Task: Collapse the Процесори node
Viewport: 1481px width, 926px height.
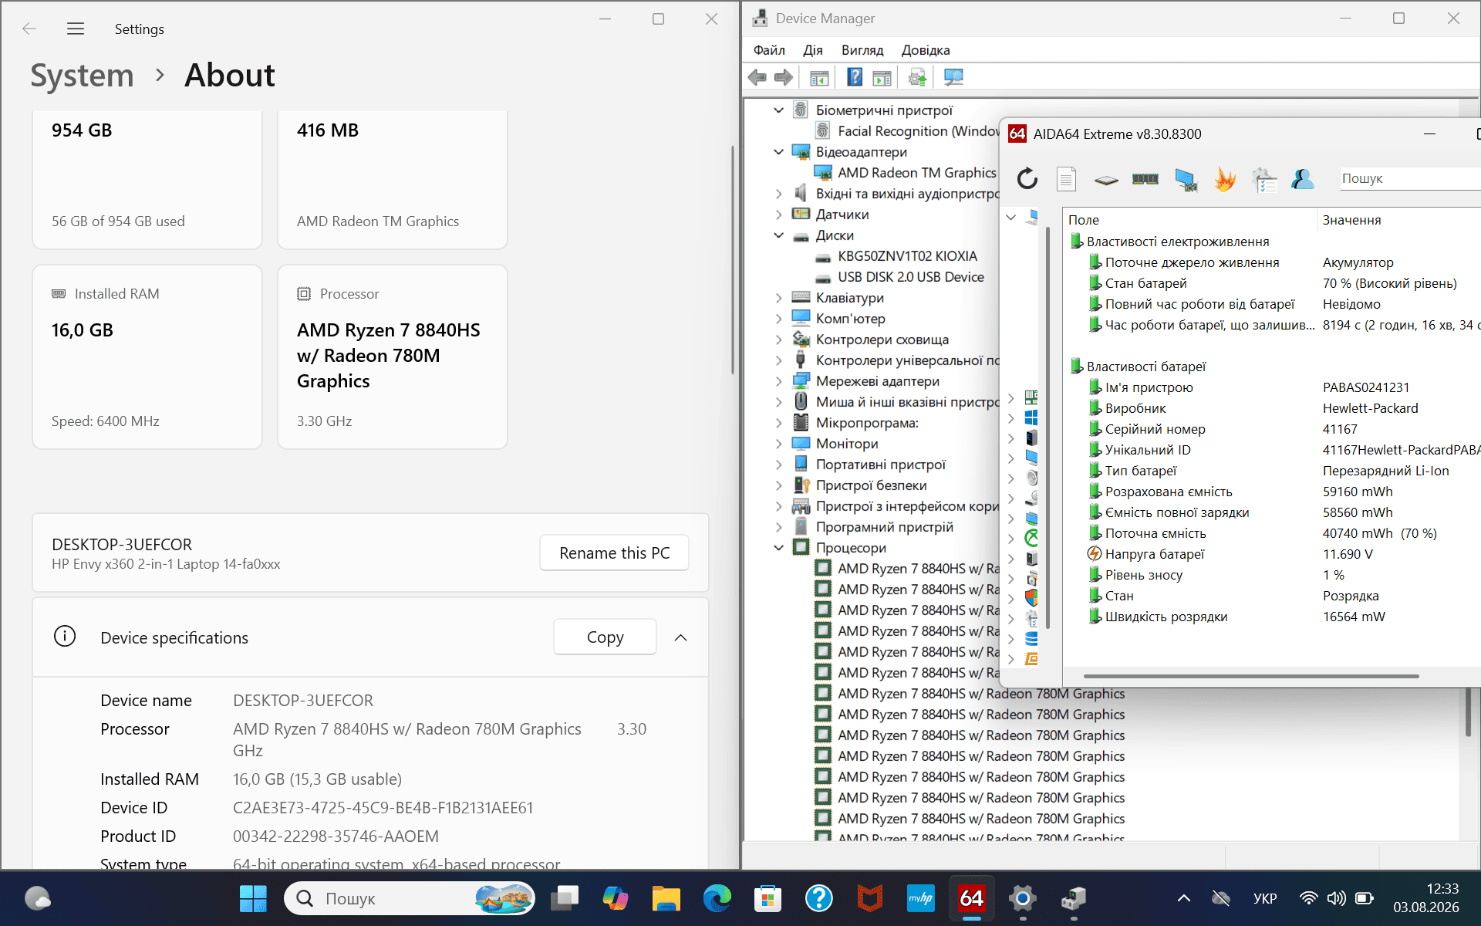Action: click(779, 548)
